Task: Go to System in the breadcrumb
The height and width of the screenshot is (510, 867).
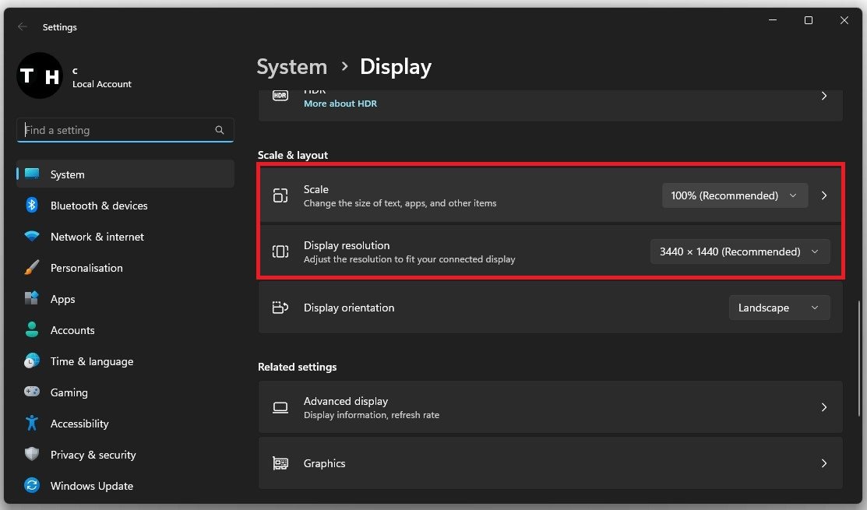Action: tap(291, 67)
